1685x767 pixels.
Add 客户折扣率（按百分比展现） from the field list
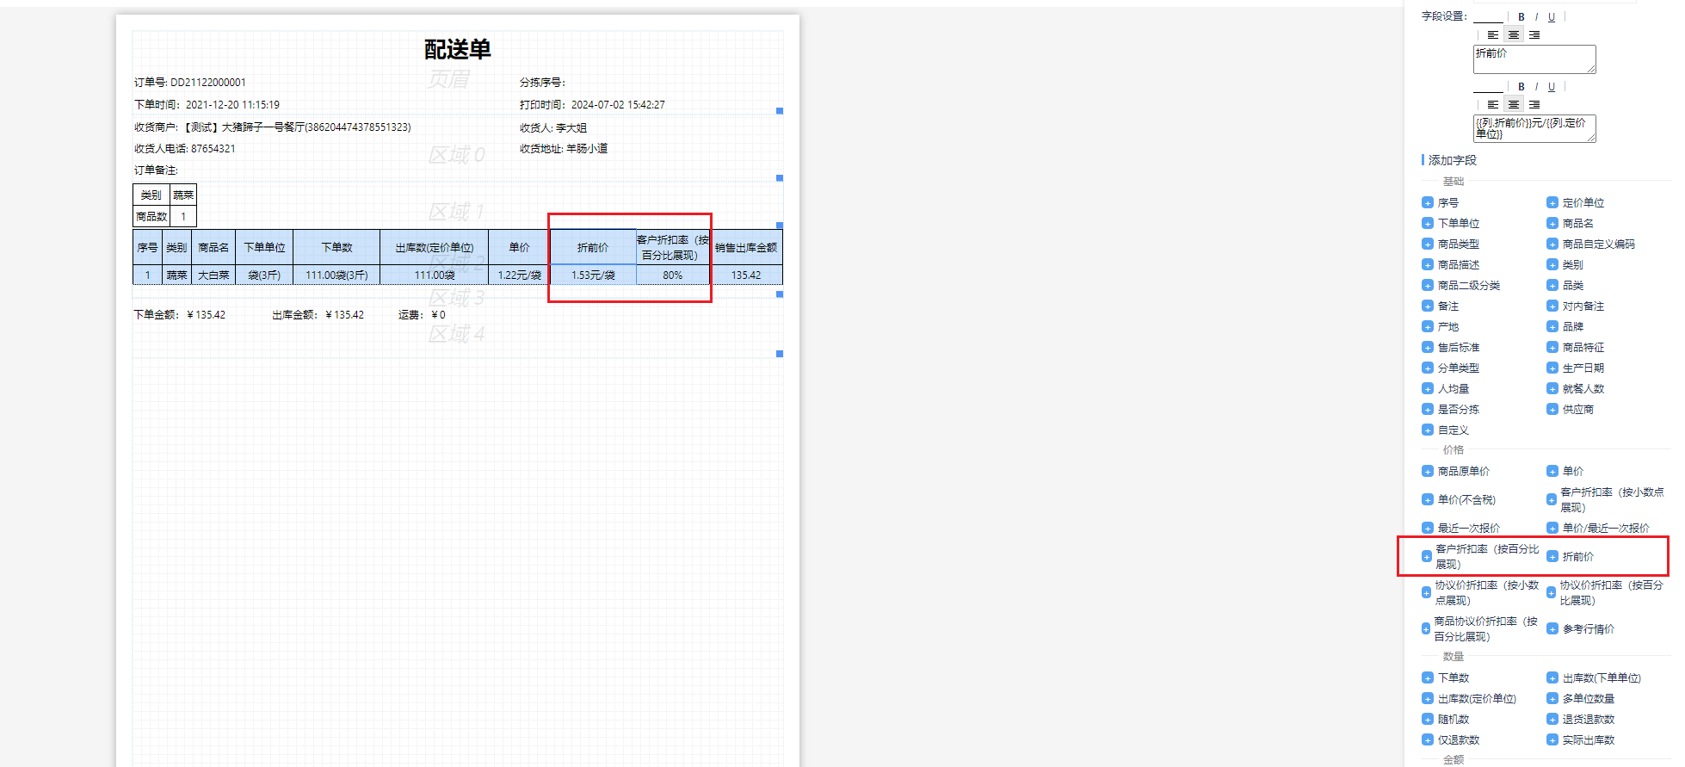(x=1427, y=557)
